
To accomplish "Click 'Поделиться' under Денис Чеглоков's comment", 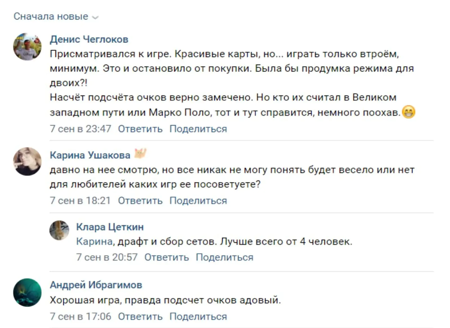I will [198, 129].
